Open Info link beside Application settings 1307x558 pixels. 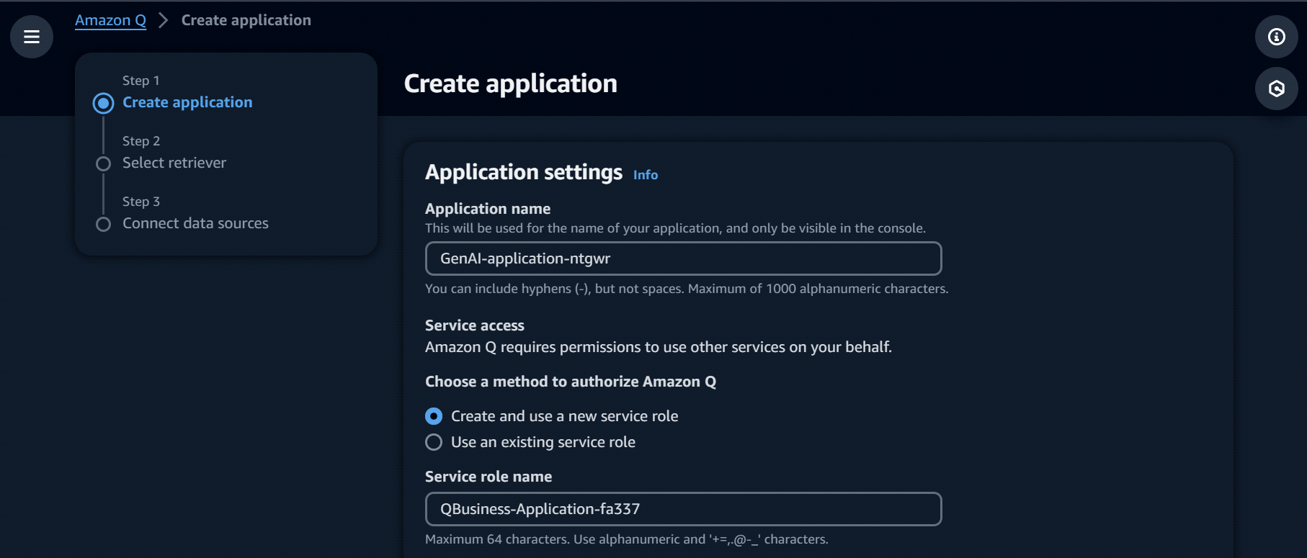[646, 175]
